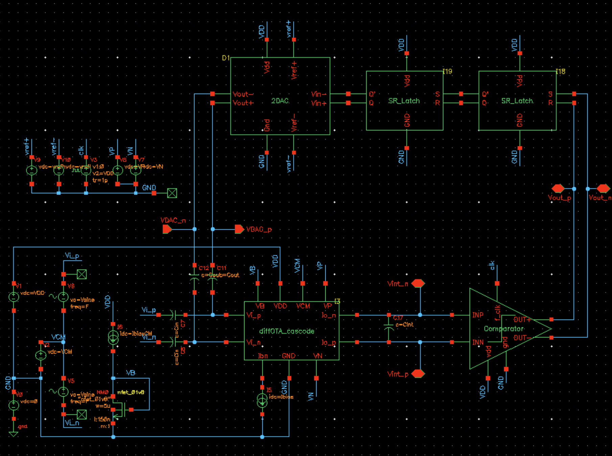
Task: Click the INP label on Comparator
Action: [x=478, y=315]
